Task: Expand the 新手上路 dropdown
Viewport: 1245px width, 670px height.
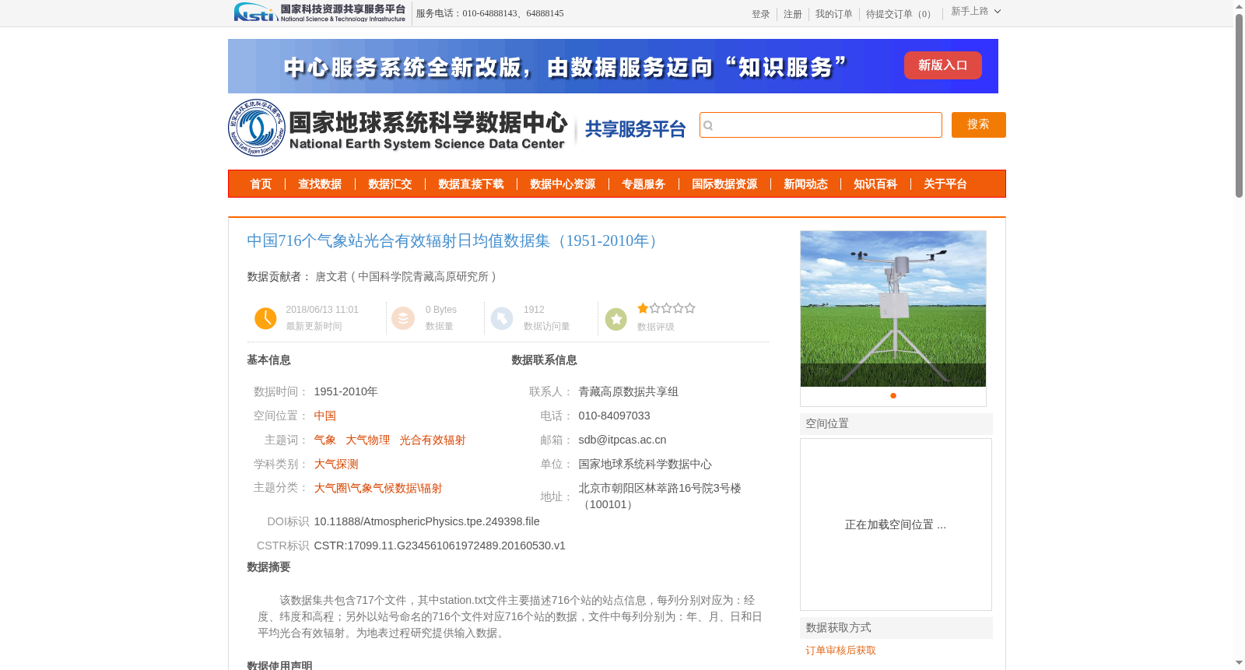Action: [976, 12]
